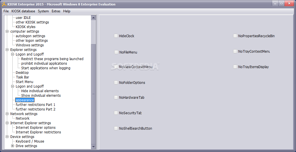Select the Desktop tree item
Viewport: 296px width, 152px height.
22,73
